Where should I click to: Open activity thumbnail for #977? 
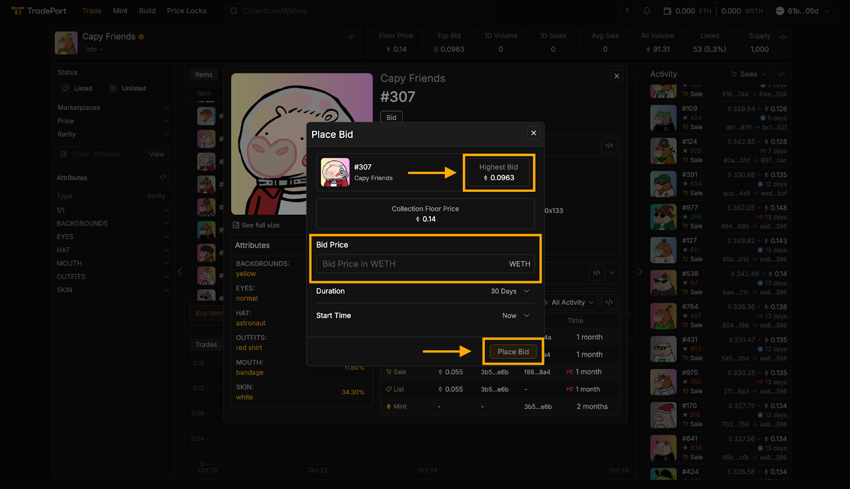coord(663,216)
